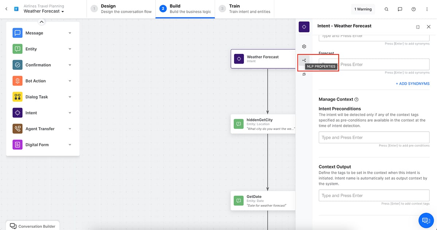This screenshot has width=437, height=230.
Task: Click the Digital Form node icon
Action: (x=17, y=145)
